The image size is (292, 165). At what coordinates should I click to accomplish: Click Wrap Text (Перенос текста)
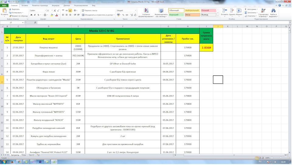tap(89, 11)
